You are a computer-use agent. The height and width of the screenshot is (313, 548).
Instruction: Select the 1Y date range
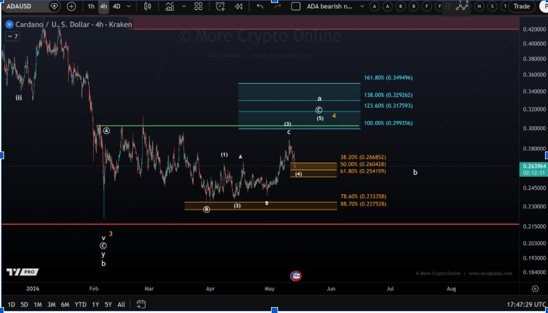click(95, 305)
